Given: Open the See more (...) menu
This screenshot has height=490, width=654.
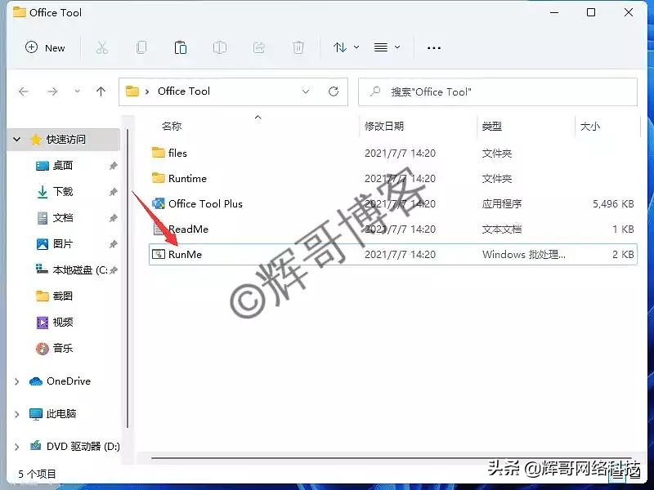Looking at the screenshot, I should (x=434, y=48).
